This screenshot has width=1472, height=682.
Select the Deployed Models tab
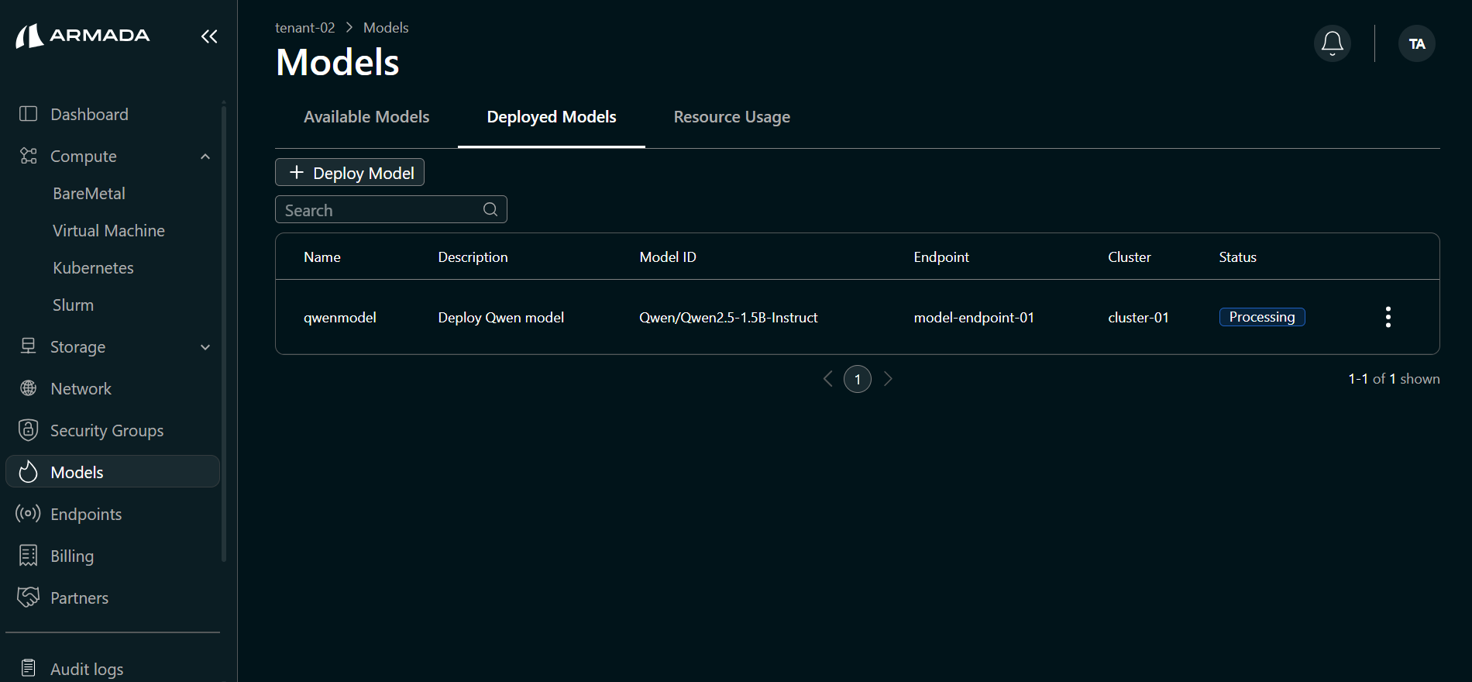click(552, 117)
